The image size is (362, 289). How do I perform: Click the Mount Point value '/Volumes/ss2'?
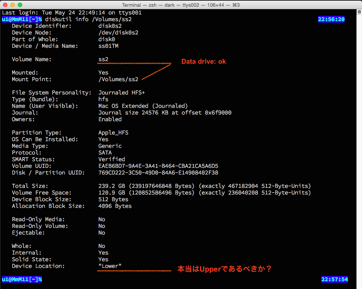[x=118, y=79]
